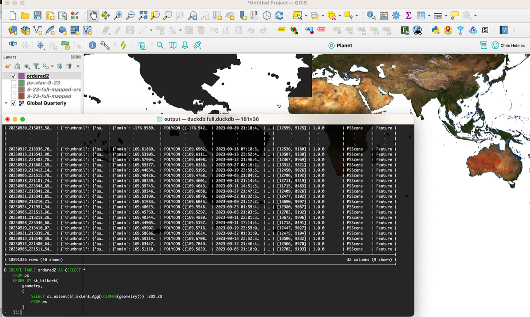Viewport: 530px width, 317px height.
Task: Open the Select by Location dropdown arrow
Action: coord(356,16)
